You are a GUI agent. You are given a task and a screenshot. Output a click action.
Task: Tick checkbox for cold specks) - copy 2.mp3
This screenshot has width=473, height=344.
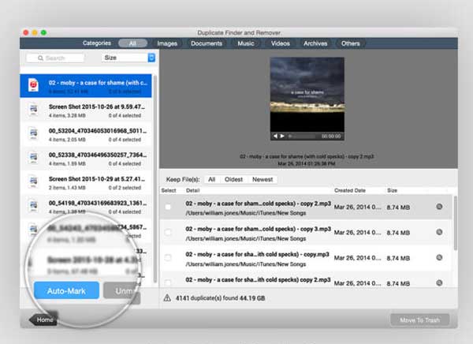168,207
